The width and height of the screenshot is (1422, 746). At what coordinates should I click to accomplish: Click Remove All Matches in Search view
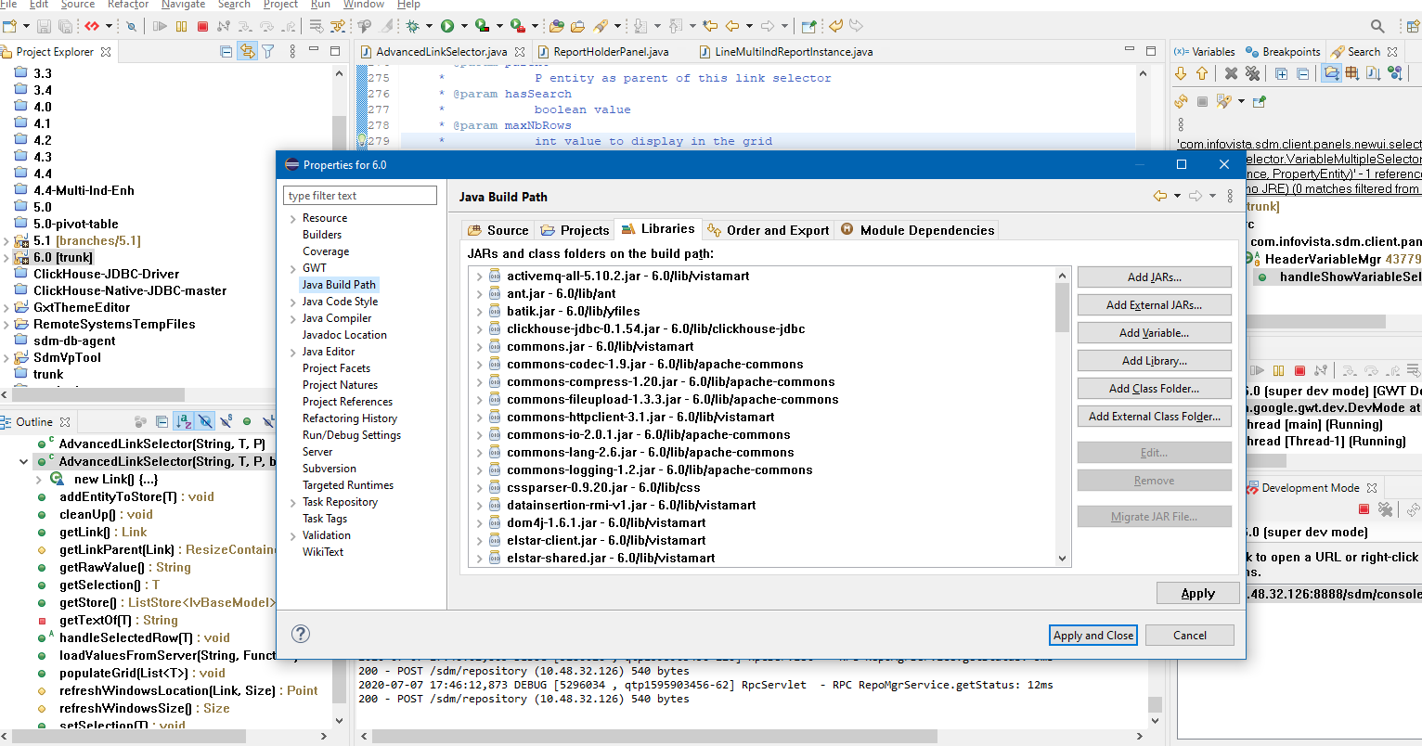click(x=1252, y=73)
